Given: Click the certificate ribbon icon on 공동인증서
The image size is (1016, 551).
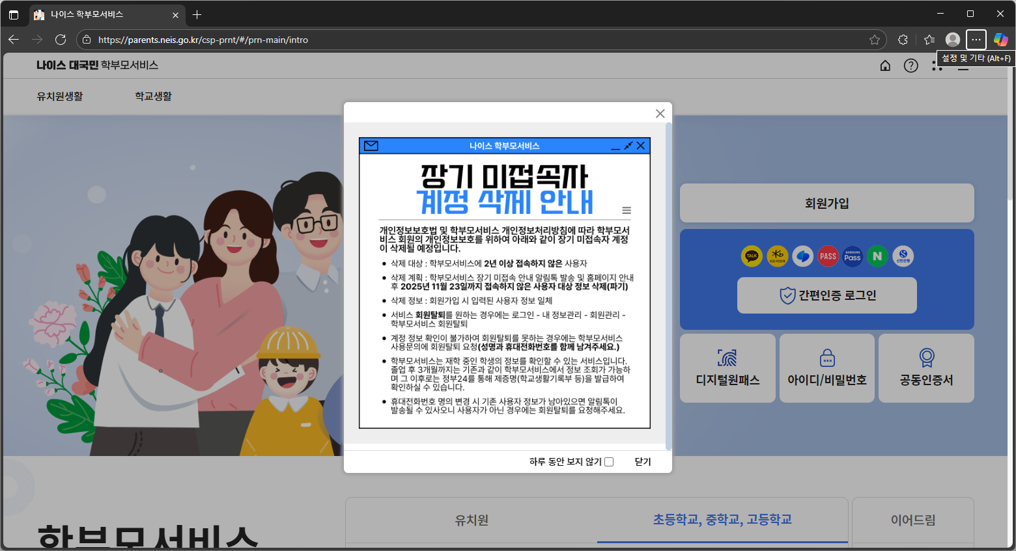Looking at the screenshot, I should click(927, 357).
